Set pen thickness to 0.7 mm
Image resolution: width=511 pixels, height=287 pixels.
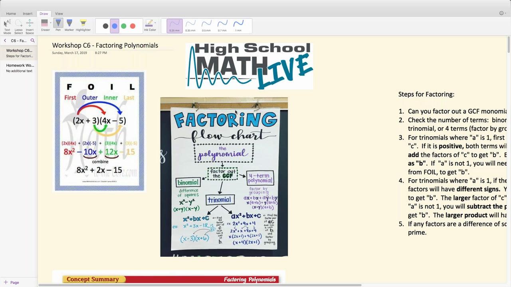(222, 26)
